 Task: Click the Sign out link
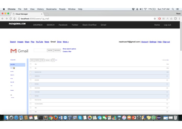pyautogui.click(x=167, y=42)
